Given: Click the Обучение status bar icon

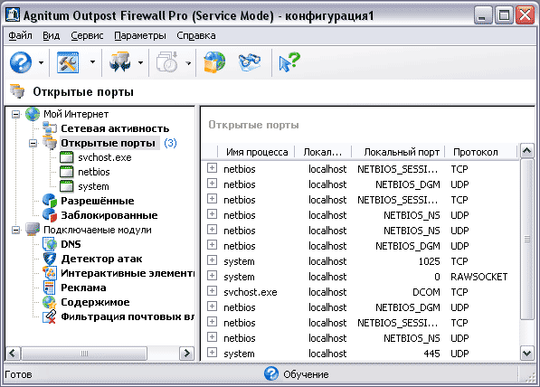Looking at the screenshot, I should [x=271, y=373].
